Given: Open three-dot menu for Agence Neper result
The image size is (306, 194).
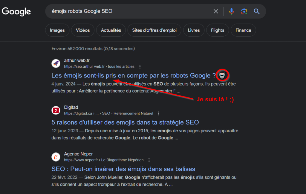Looking at the screenshot, I should (149, 160).
